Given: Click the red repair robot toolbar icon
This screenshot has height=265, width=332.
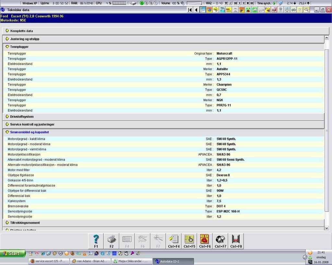Looking at the screenshot, I should coord(274,10).
